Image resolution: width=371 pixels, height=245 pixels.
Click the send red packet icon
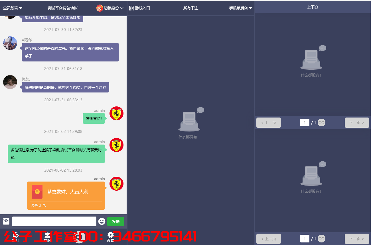(6, 221)
